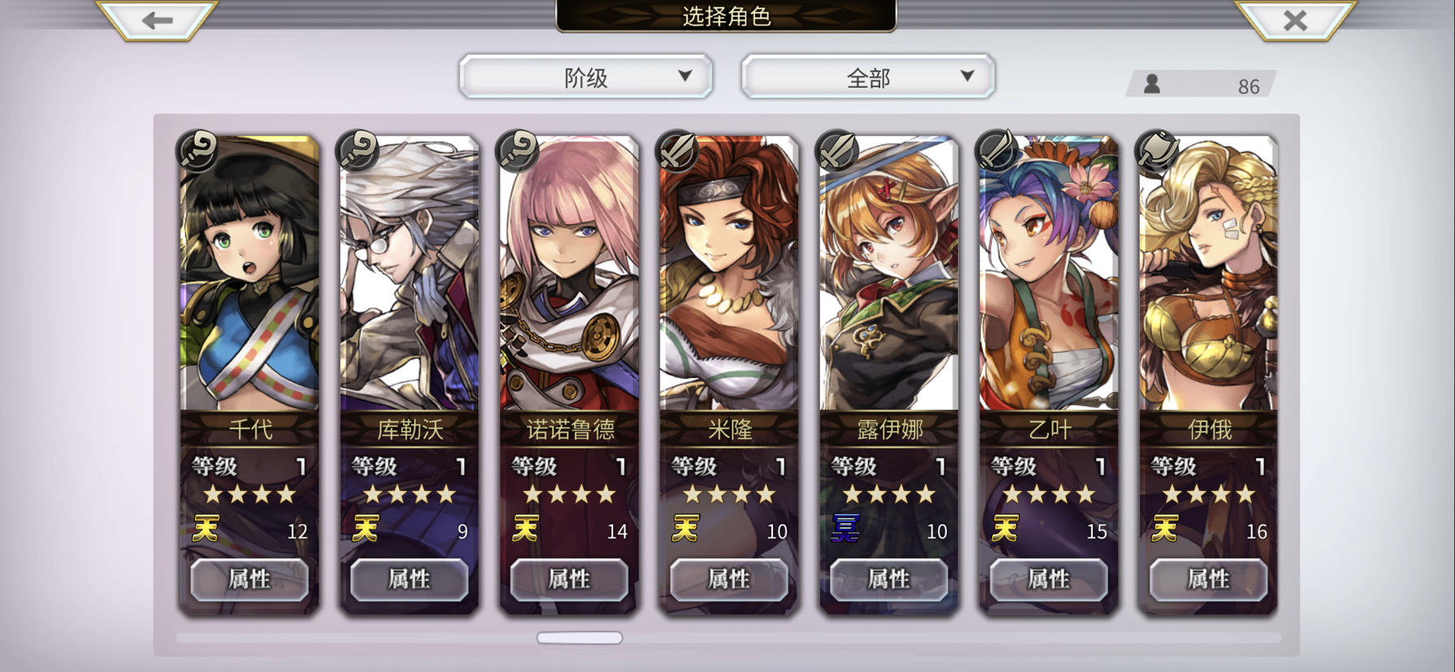Image resolution: width=1455 pixels, height=672 pixels.
Task: Choose the 库勒沃 character card
Action: click(409, 373)
